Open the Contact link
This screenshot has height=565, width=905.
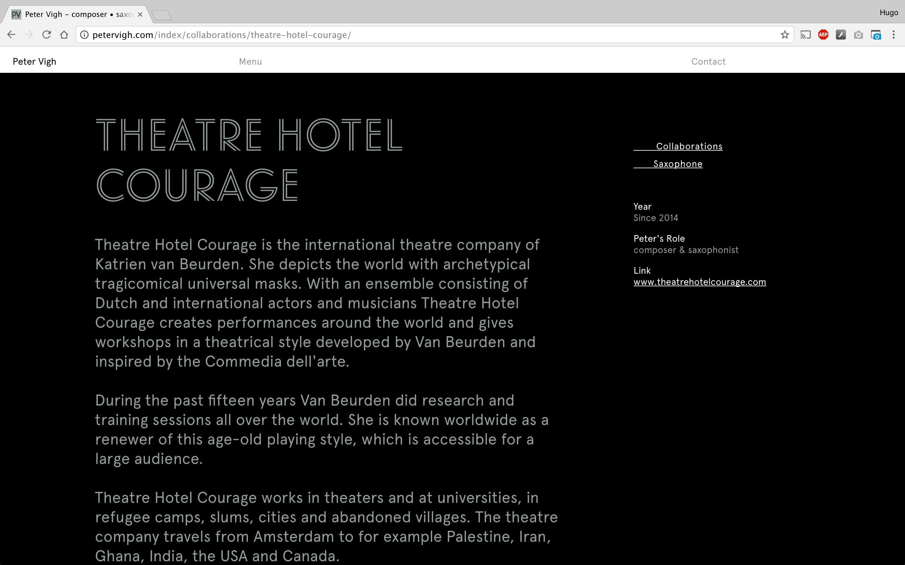tap(708, 61)
